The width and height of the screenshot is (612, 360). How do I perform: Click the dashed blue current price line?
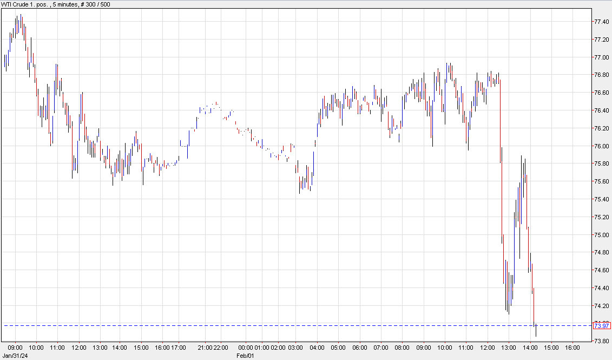(297, 326)
